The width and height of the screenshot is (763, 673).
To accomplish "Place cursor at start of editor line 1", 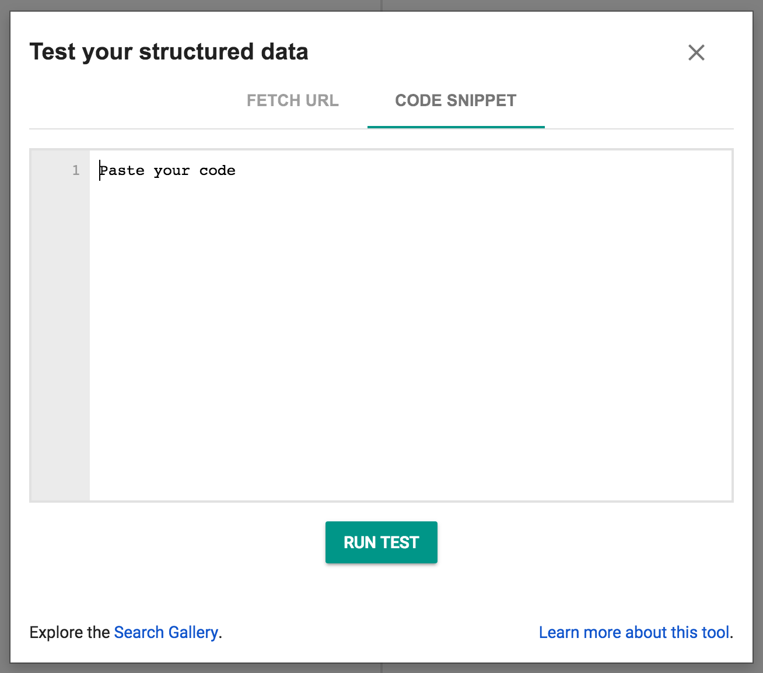I will (x=100, y=170).
